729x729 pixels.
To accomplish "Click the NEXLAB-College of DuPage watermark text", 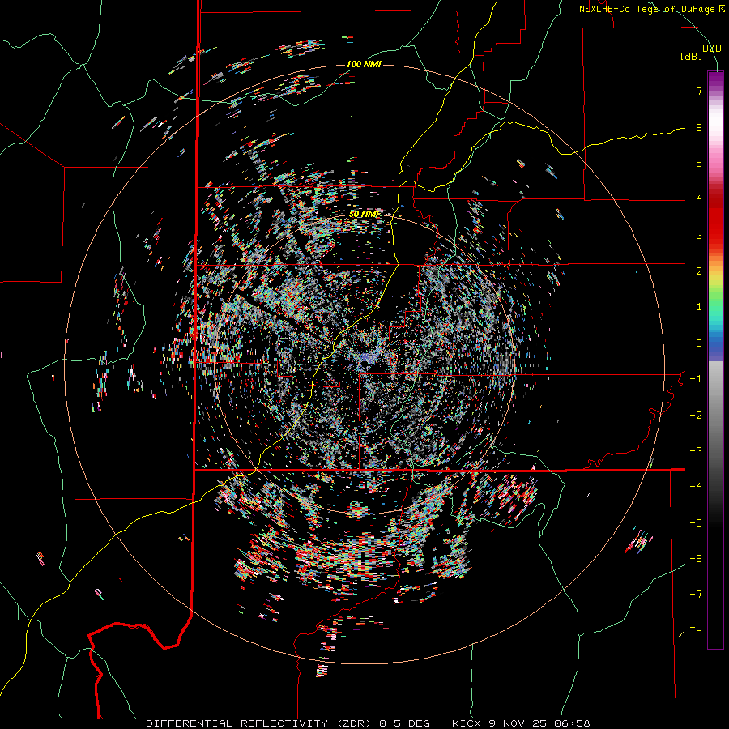I will tap(651, 9).
